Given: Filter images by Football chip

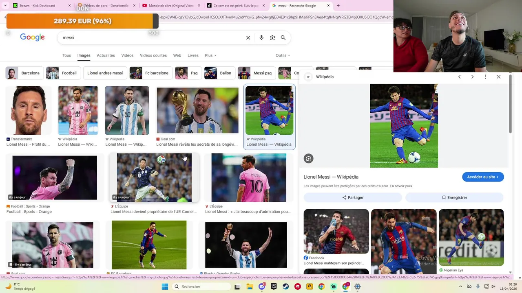Looking at the screenshot, I should (63, 73).
